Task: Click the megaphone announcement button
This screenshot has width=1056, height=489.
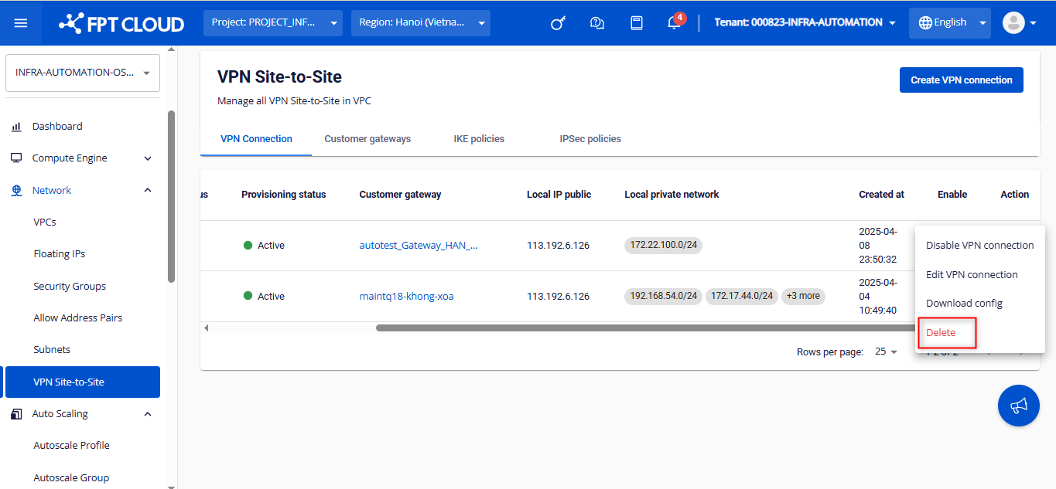Action: [1018, 406]
